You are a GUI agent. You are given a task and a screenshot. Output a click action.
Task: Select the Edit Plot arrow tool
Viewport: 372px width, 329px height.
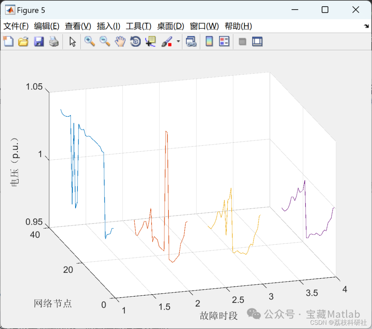(x=72, y=42)
